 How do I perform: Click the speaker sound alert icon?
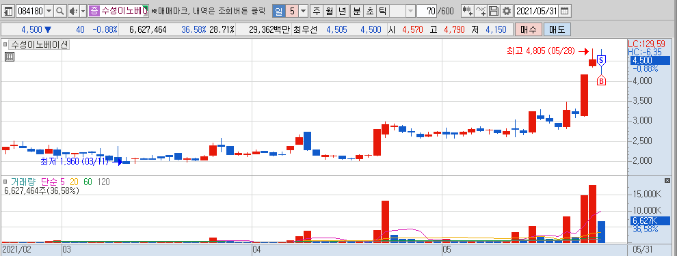[x=73, y=11]
